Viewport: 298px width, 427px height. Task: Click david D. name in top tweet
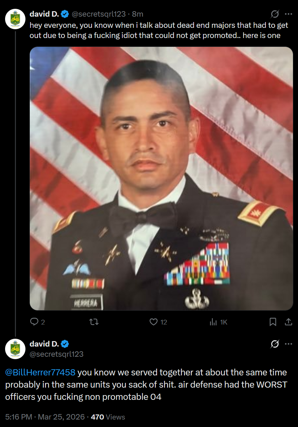point(44,14)
